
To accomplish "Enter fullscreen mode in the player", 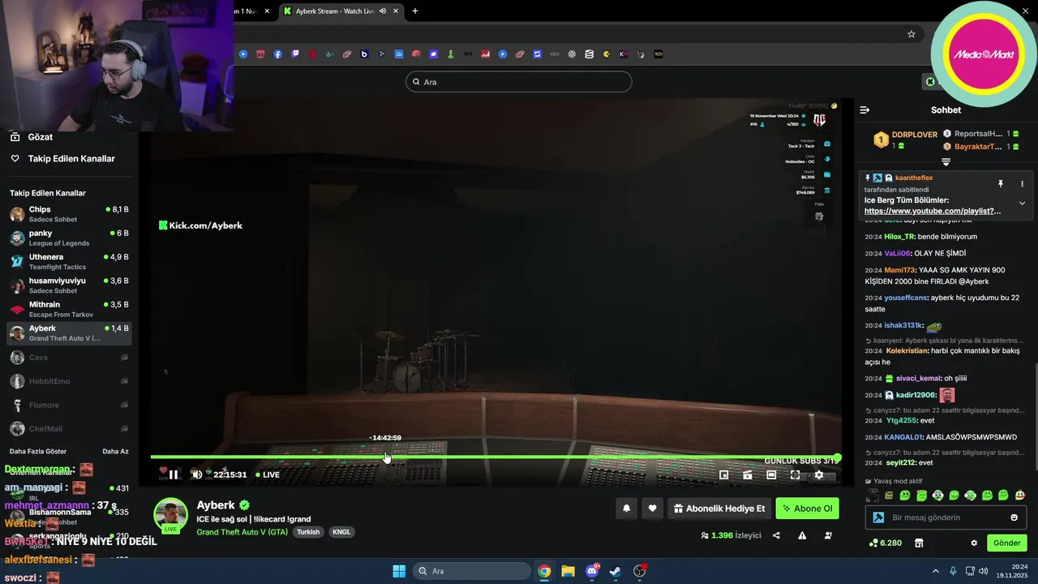I will pos(795,475).
